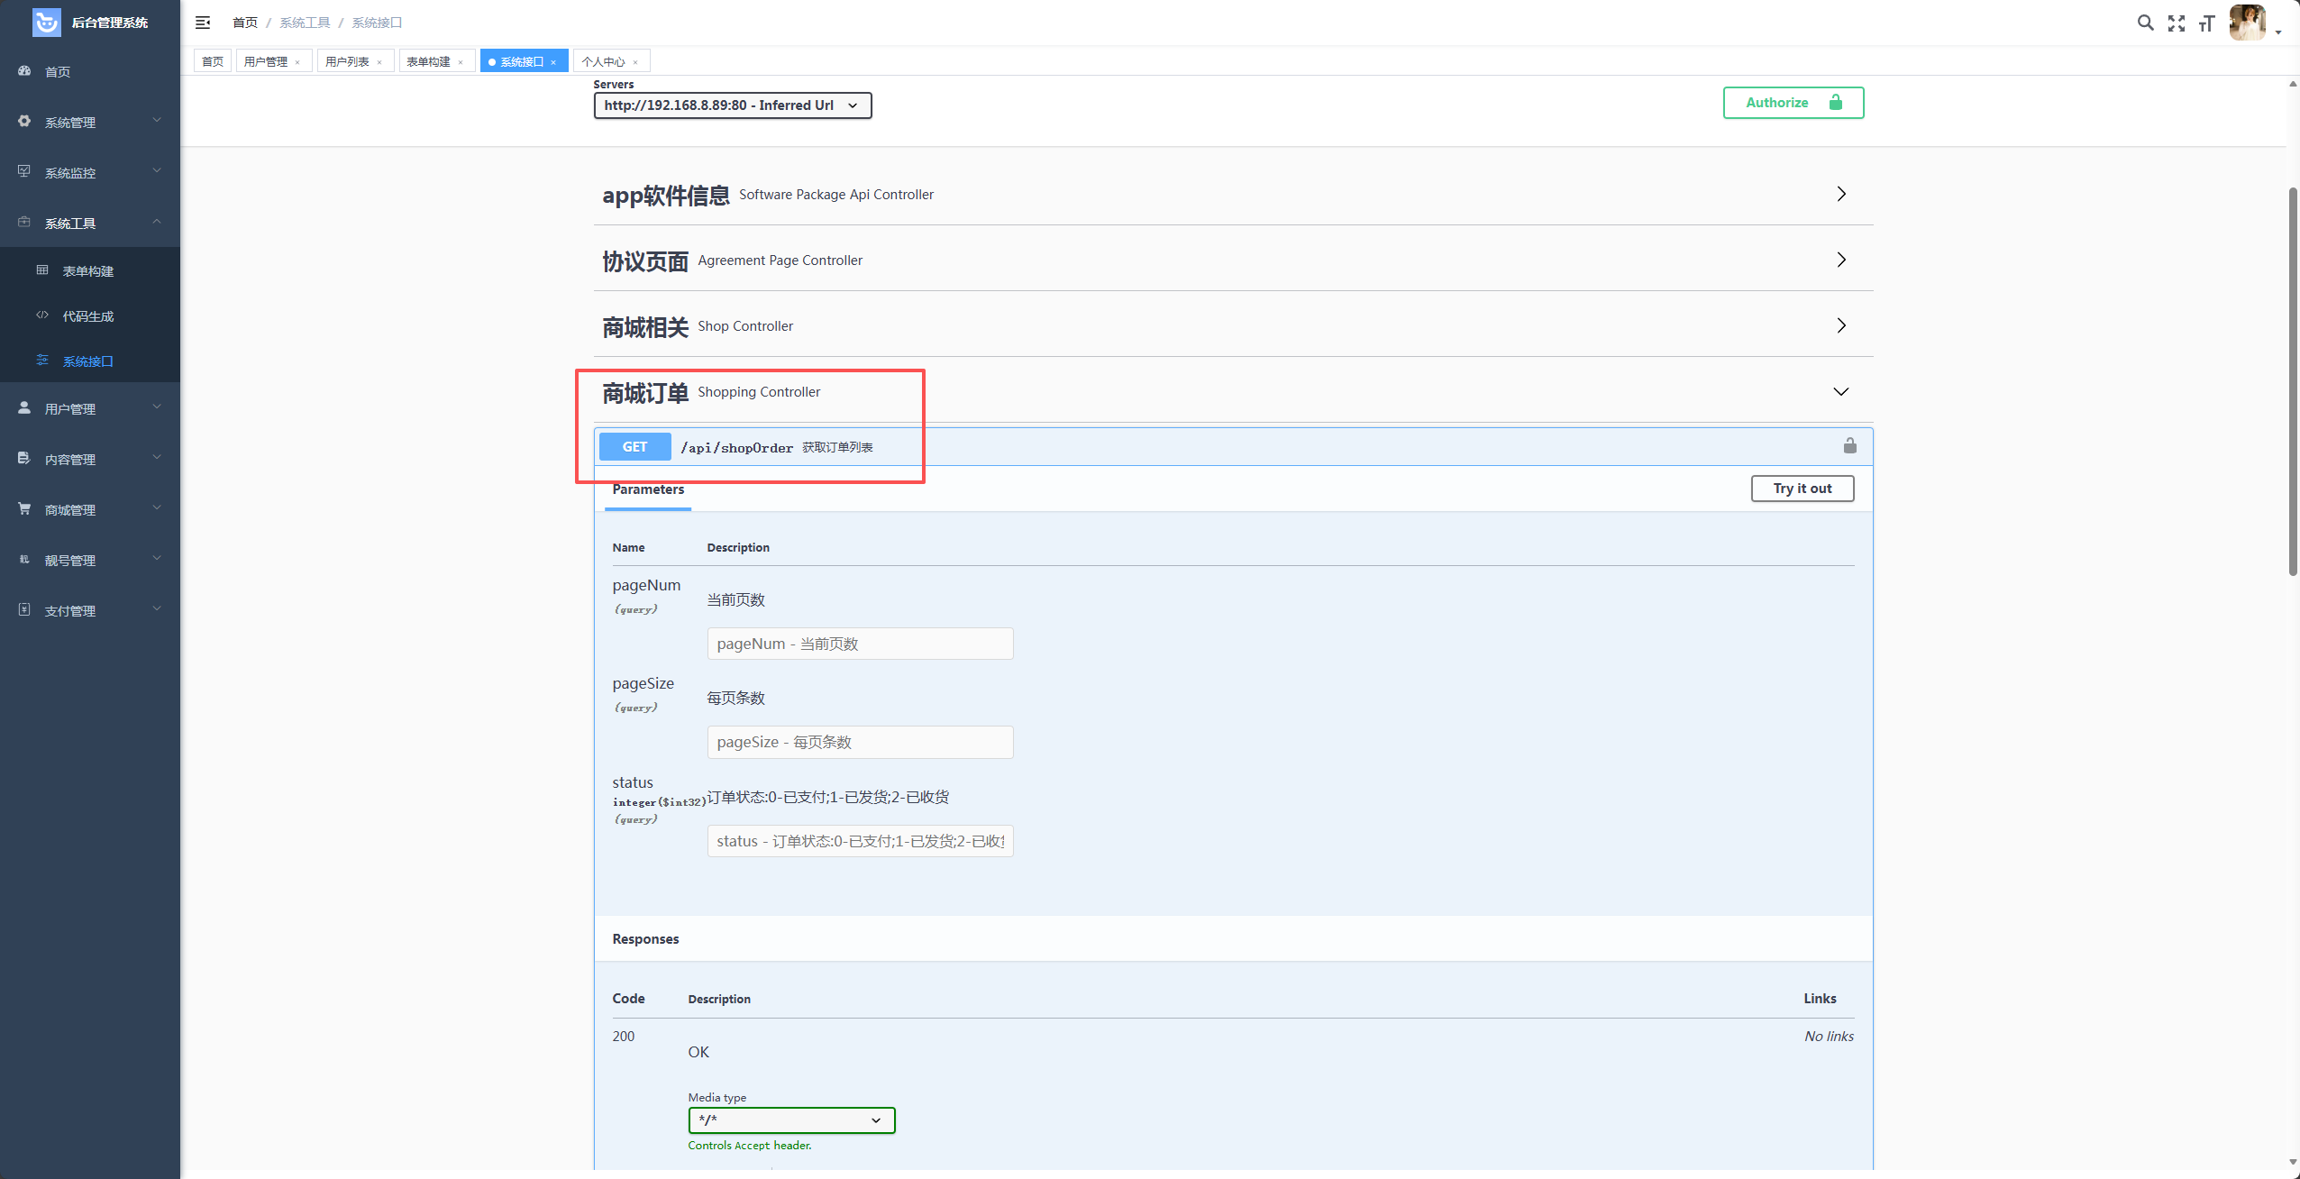Collapse the sidebar with the hamburger icon
Image resolution: width=2300 pixels, height=1179 pixels.
tap(203, 23)
